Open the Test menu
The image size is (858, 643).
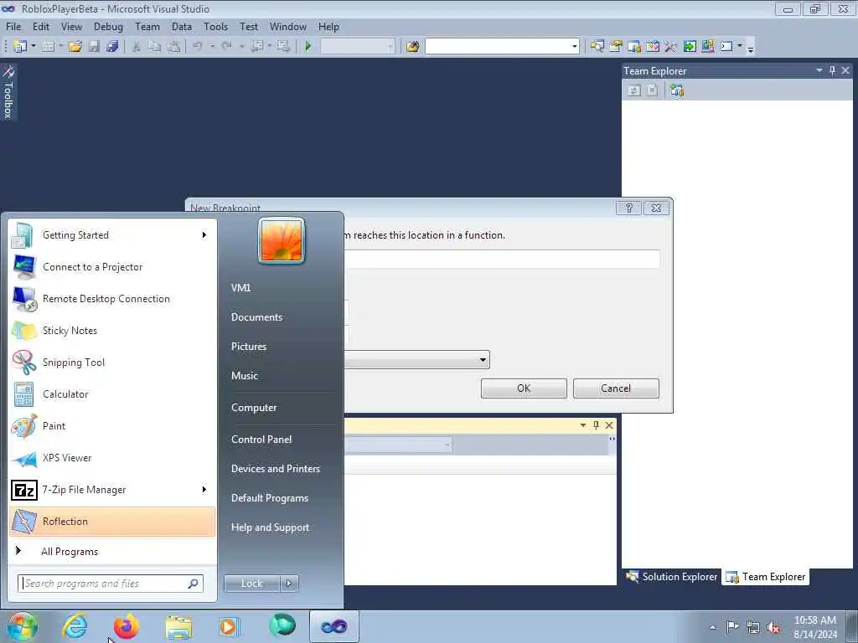point(248,27)
